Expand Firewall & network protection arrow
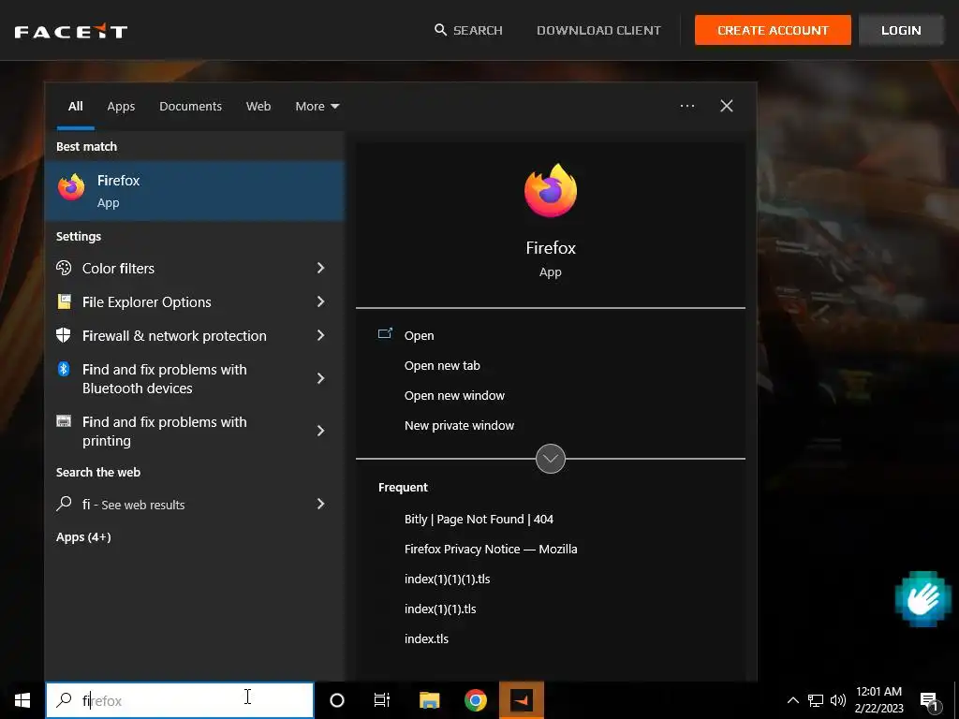959x719 pixels. click(320, 335)
